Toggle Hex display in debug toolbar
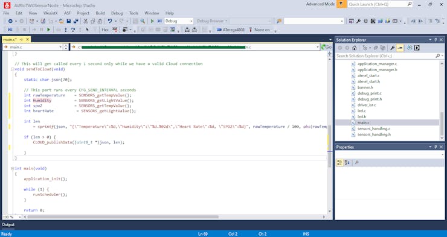447x237 pixels. click(105, 30)
